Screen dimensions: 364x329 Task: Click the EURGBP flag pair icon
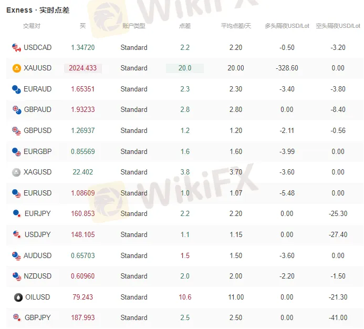[16, 152]
